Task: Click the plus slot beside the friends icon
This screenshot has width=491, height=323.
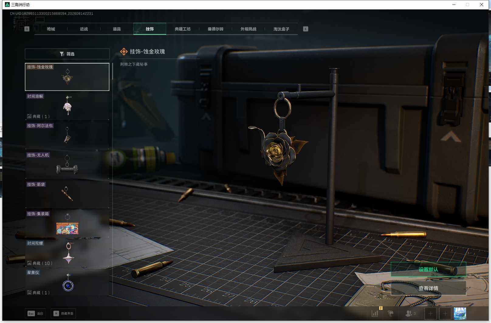Action: pyautogui.click(x=430, y=313)
